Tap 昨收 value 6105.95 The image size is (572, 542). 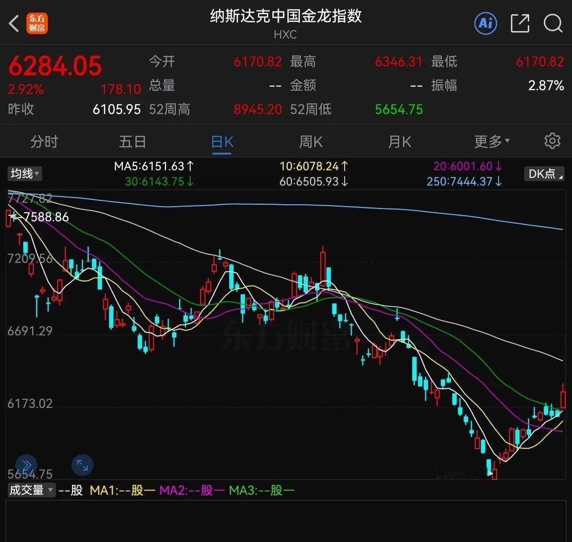click(117, 109)
